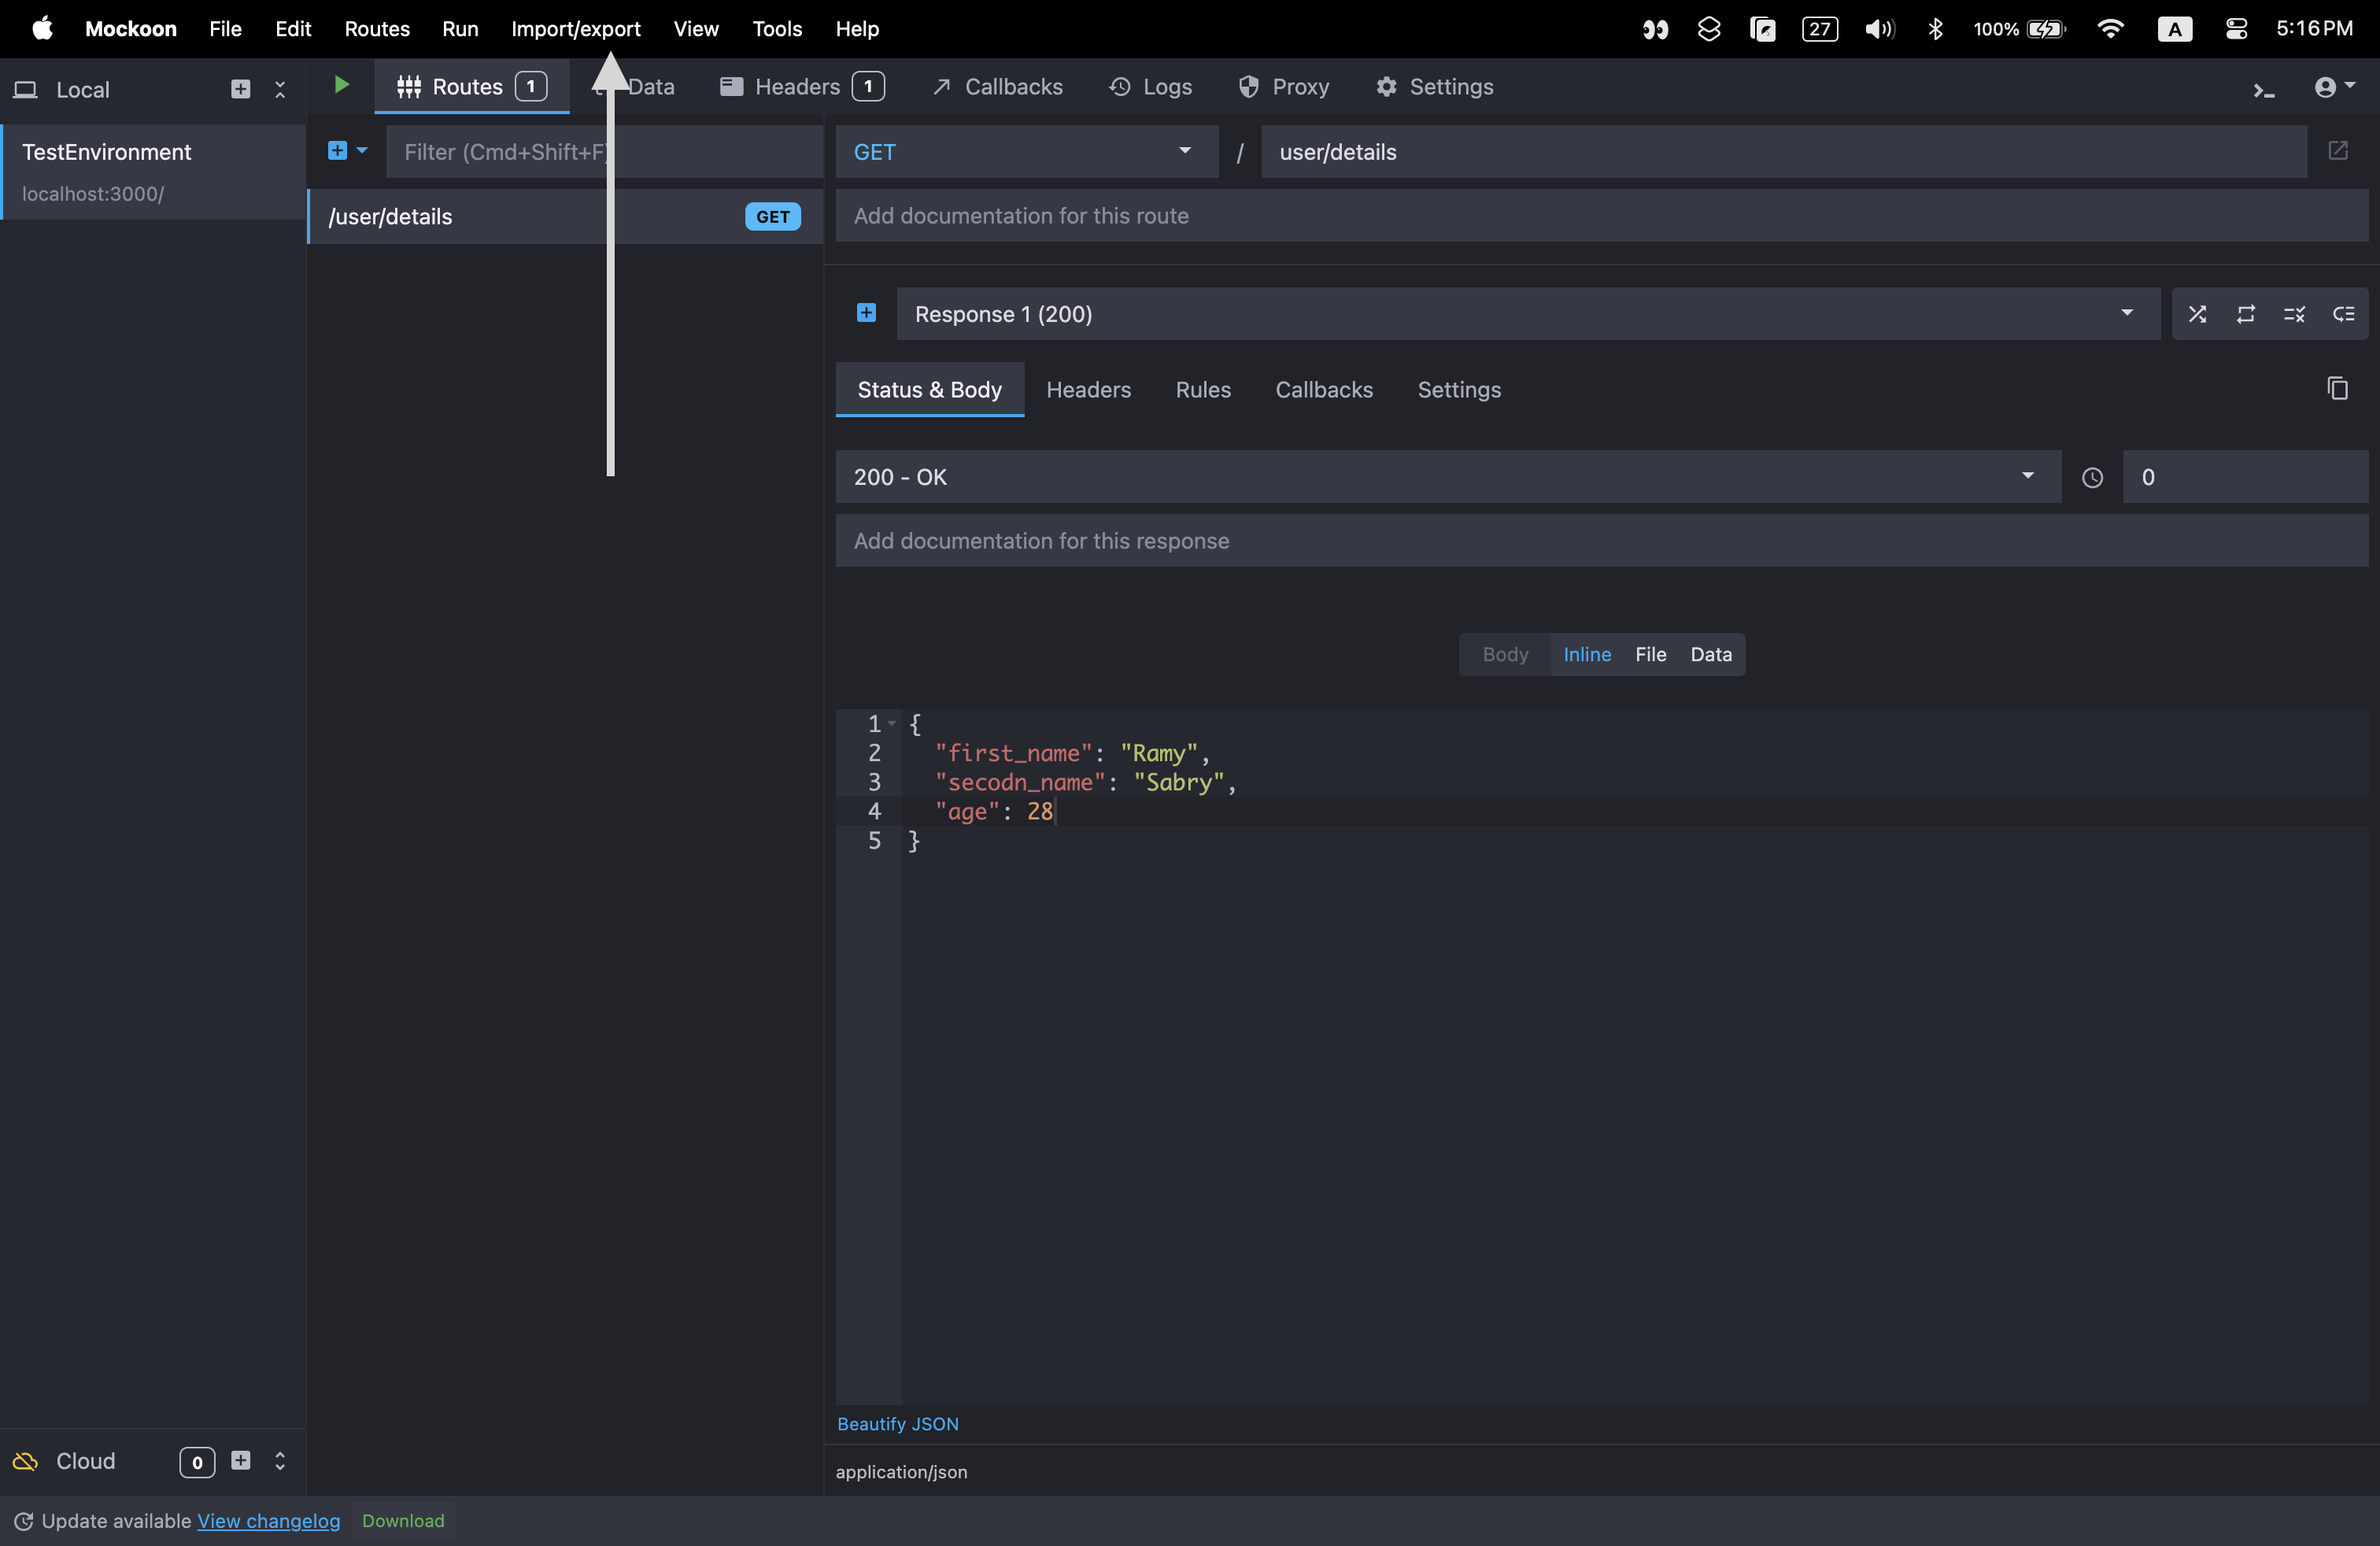The width and height of the screenshot is (2380, 1546).
Task: Open the Apple menu
Action: pos(42,28)
